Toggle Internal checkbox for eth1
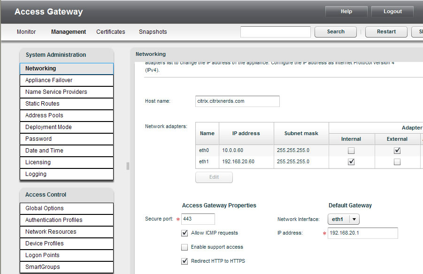This screenshot has height=274, width=423. [351, 162]
